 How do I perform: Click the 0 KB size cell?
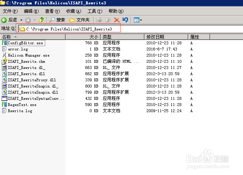coord(94,111)
